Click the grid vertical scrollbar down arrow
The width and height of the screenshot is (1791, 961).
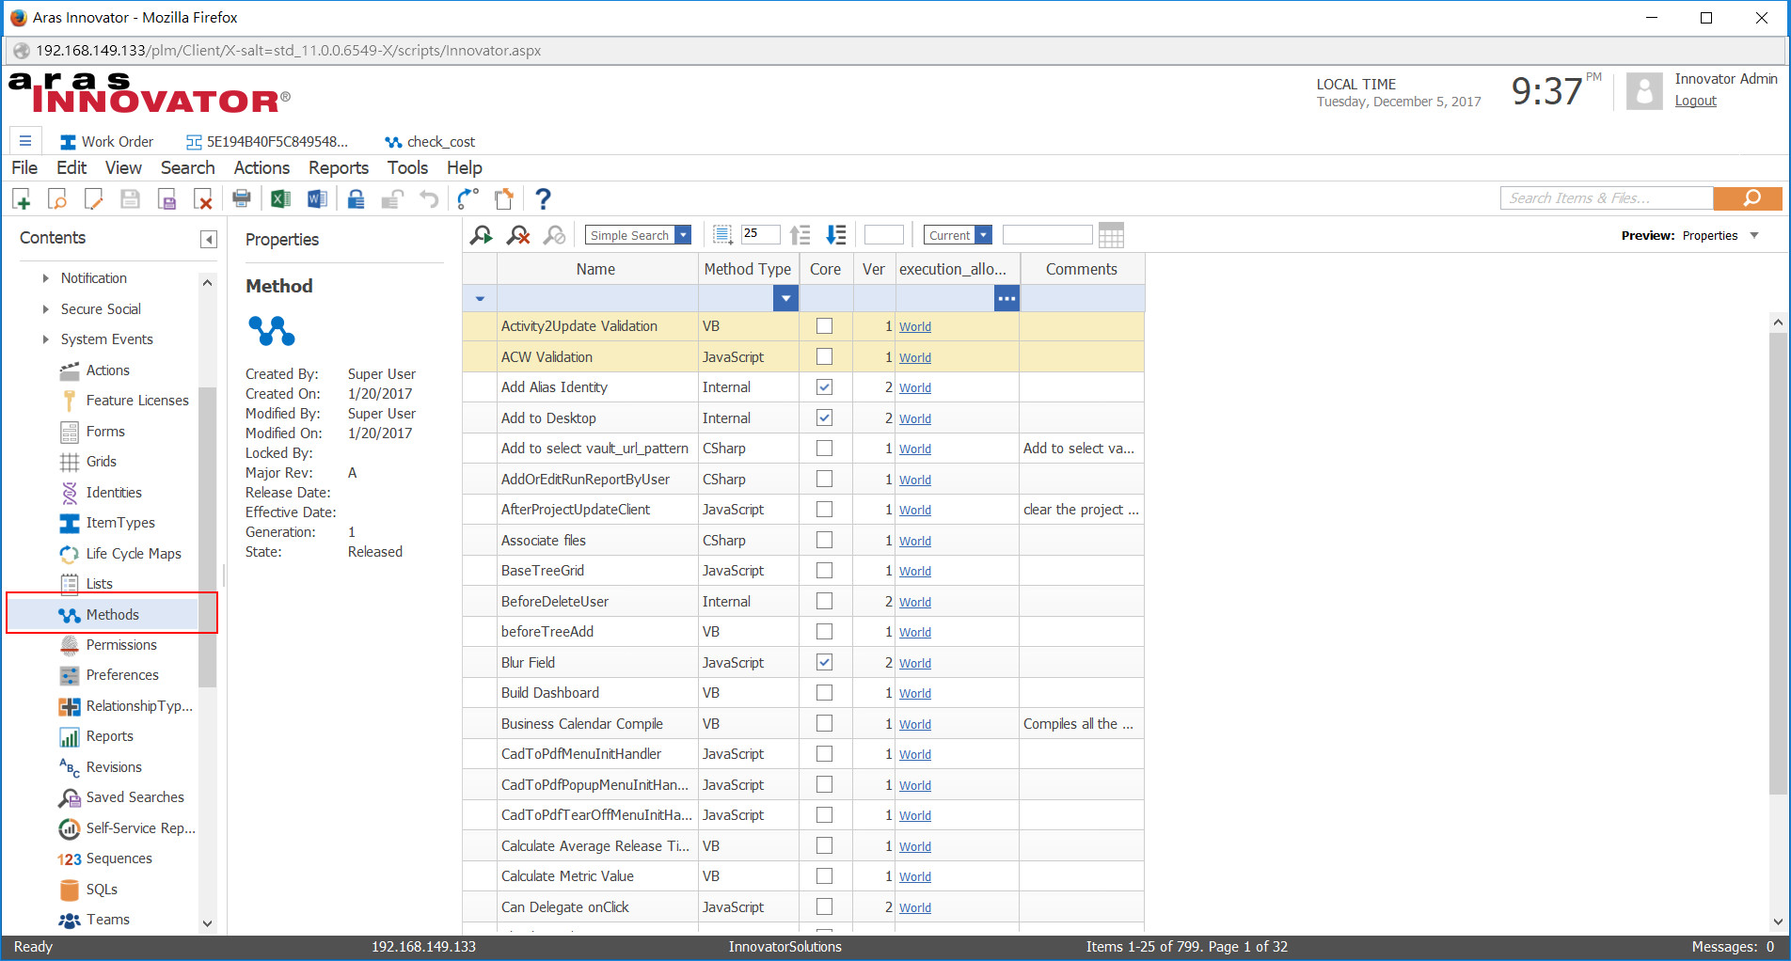pyautogui.click(x=1778, y=922)
